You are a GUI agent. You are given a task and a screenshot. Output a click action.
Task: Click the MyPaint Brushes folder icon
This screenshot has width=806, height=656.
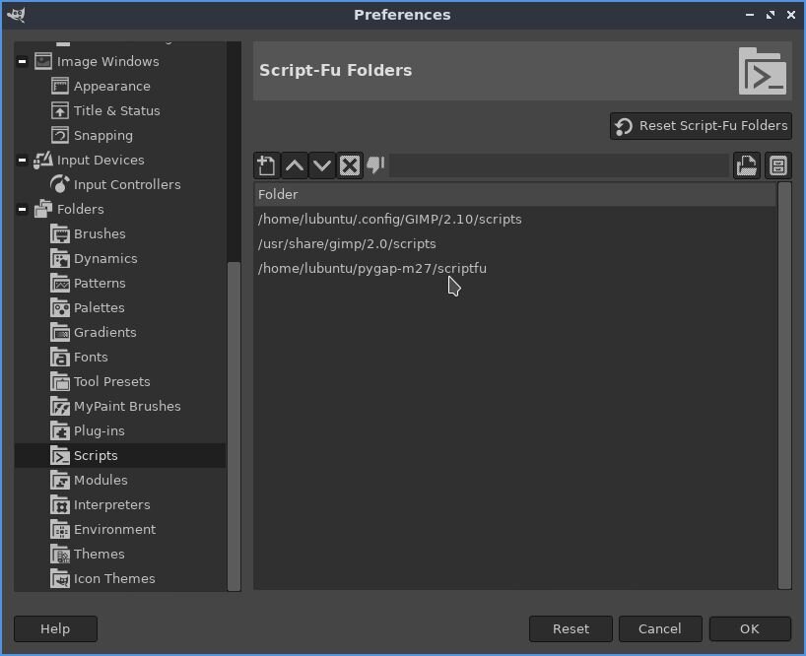click(60, 407)
